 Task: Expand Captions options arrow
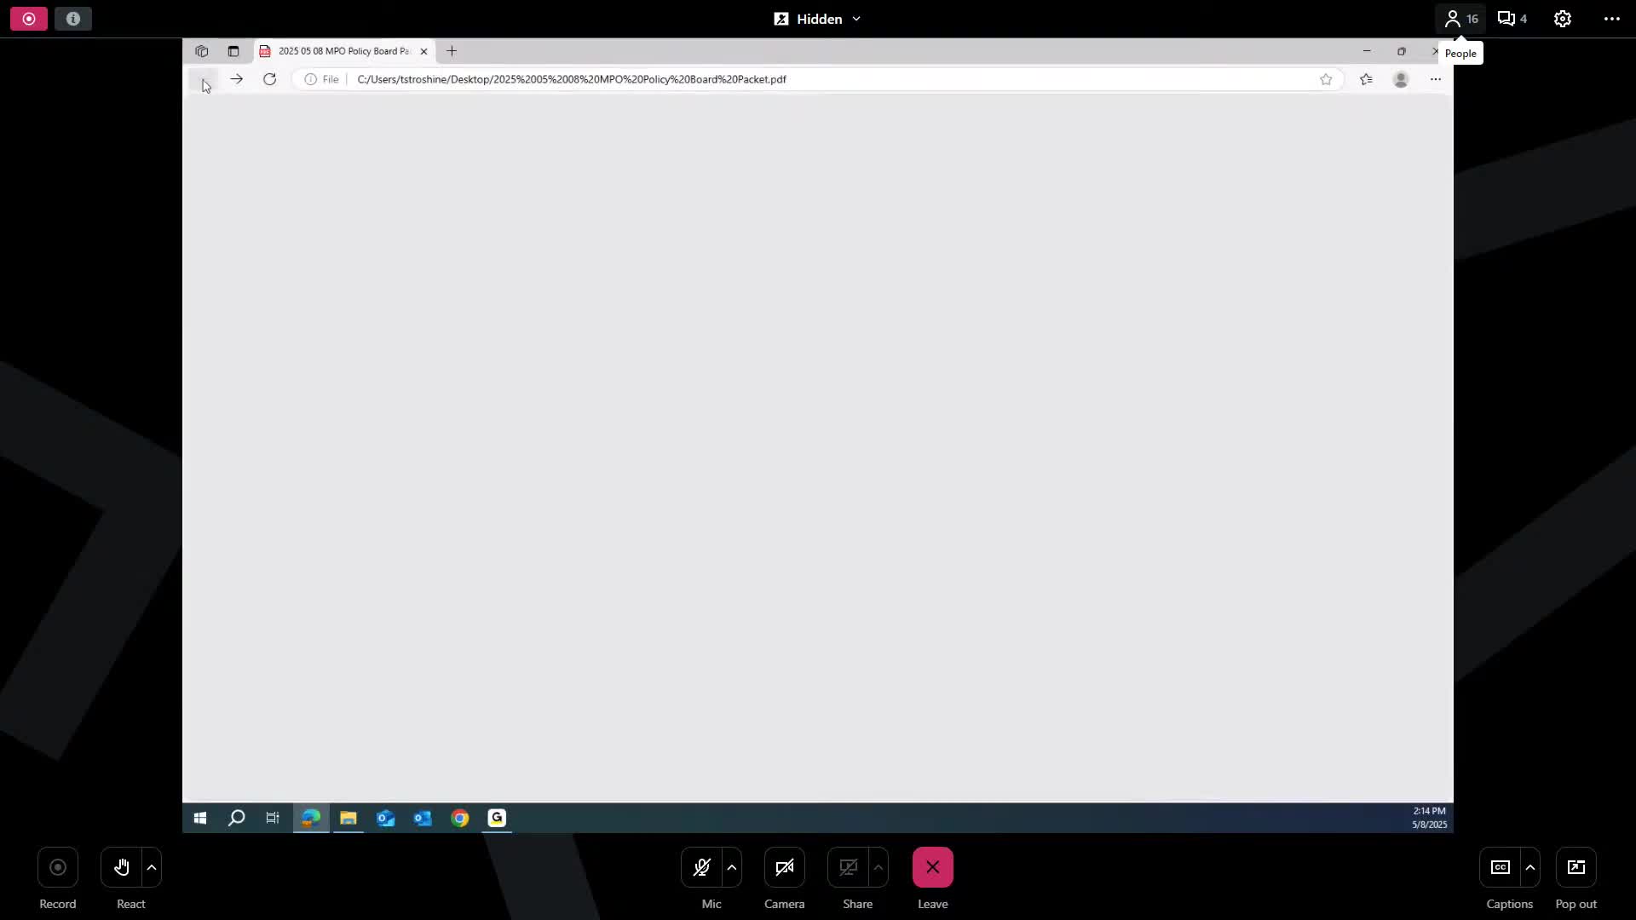point(1530,868)
